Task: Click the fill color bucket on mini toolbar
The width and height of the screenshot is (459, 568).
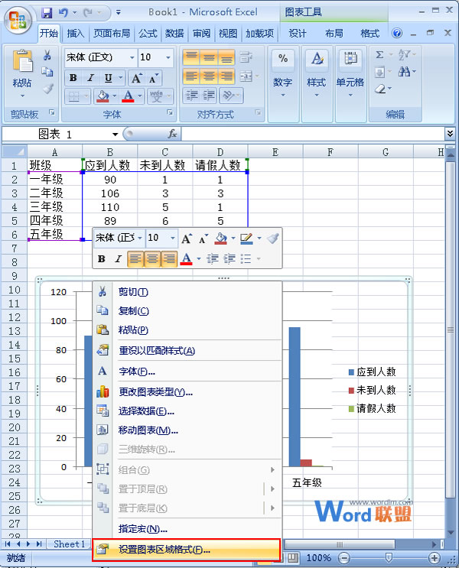Action: pyautogui.click(x=220, y=239)
